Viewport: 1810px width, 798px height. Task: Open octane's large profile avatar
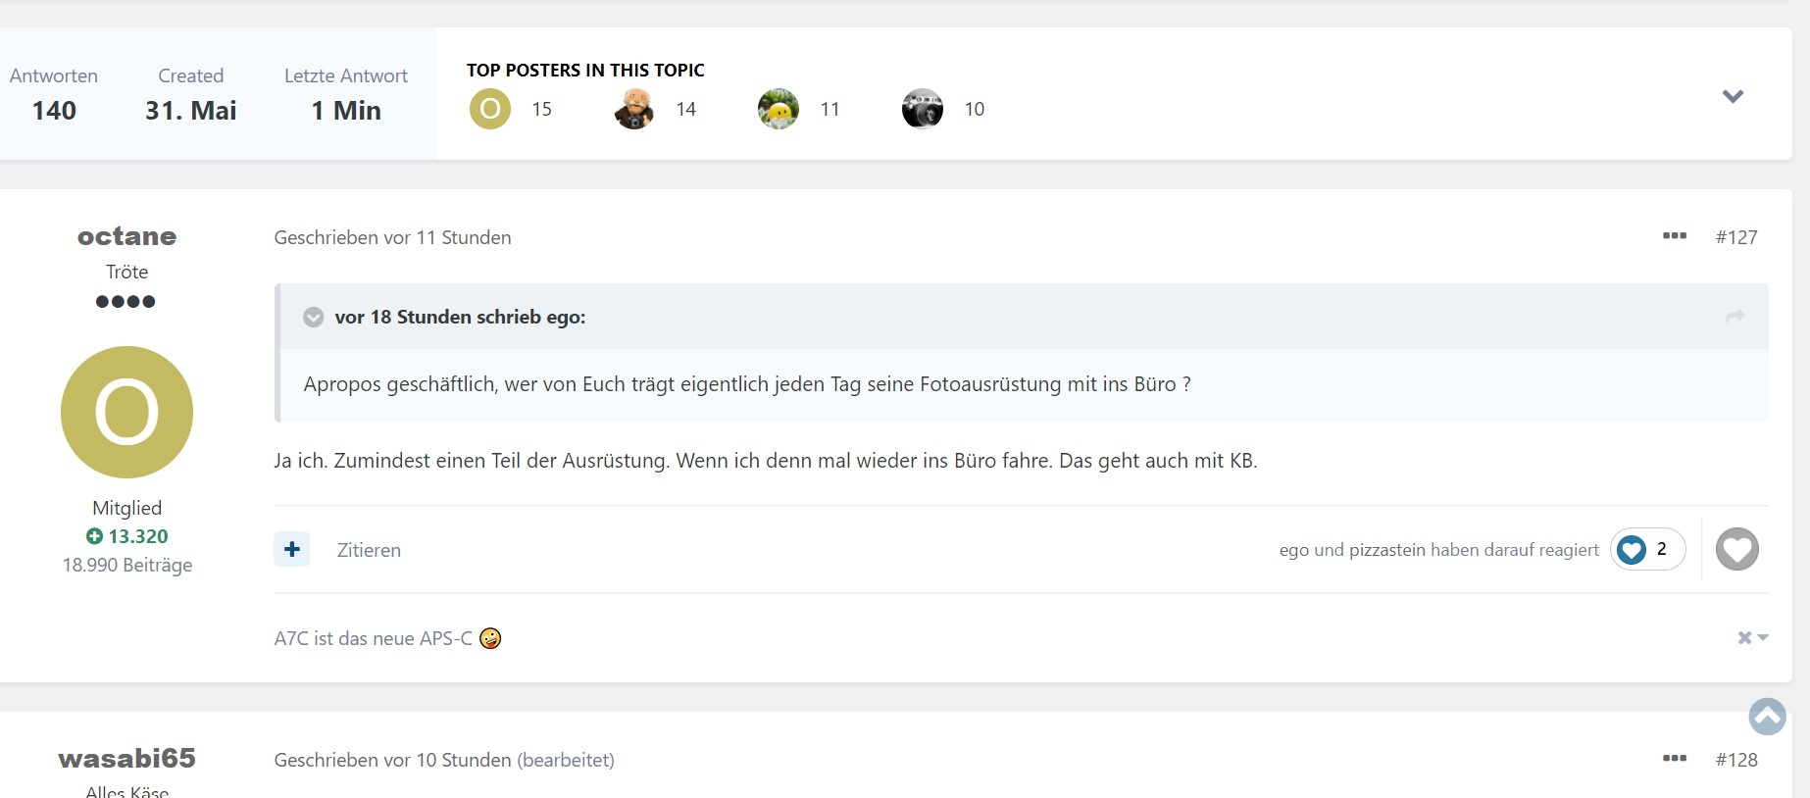(x=126, y=412)
